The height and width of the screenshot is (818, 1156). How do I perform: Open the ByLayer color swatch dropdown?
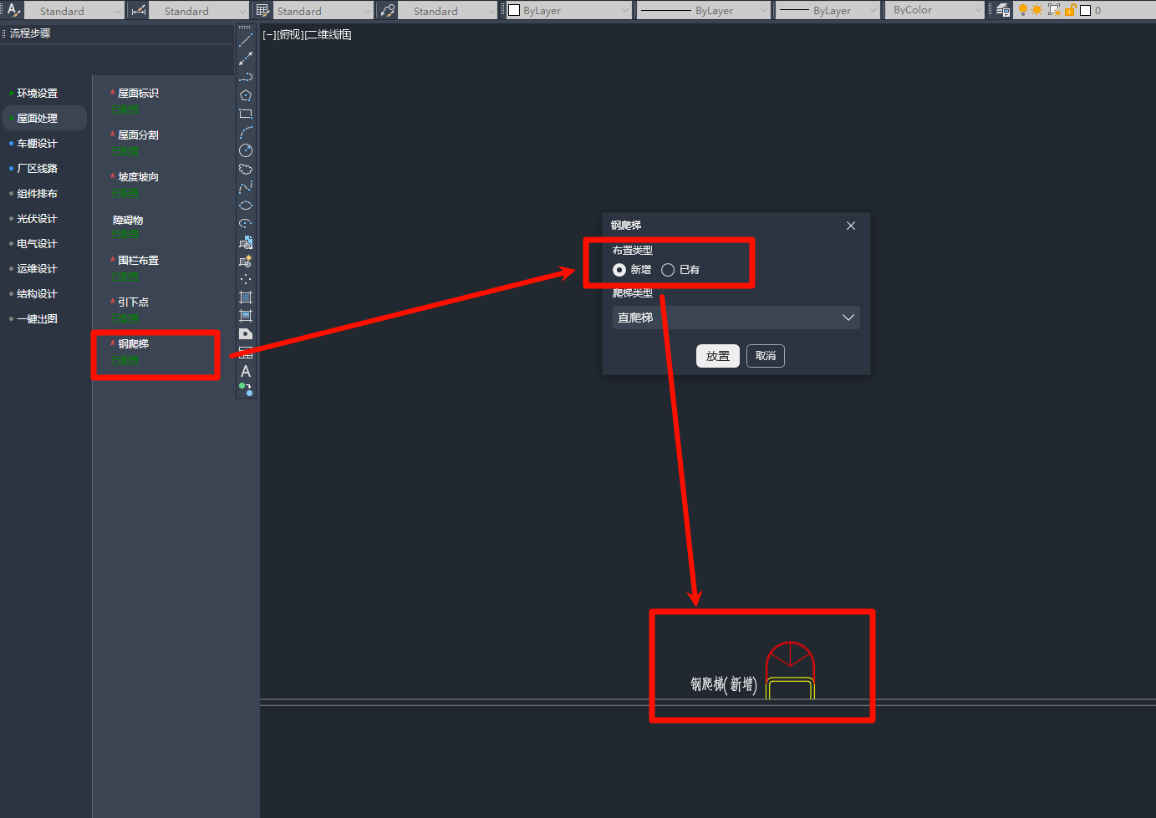point(568,11)
